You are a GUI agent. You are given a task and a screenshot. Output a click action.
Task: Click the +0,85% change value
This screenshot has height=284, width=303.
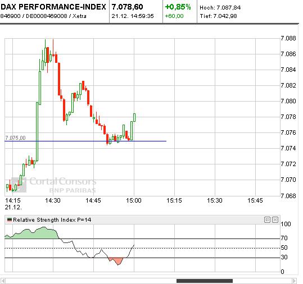[x=178, y=7]
